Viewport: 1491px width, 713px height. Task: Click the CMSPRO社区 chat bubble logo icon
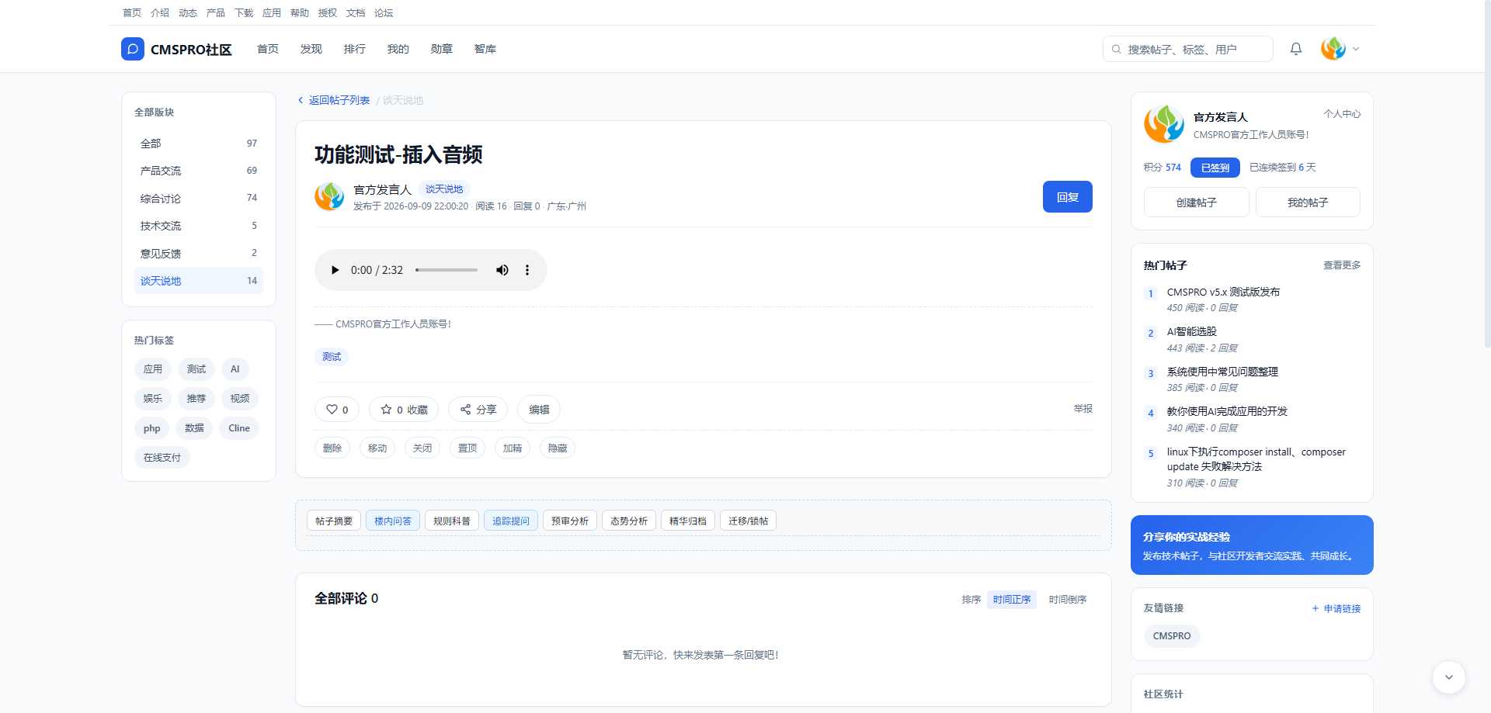tap(133, 49)
